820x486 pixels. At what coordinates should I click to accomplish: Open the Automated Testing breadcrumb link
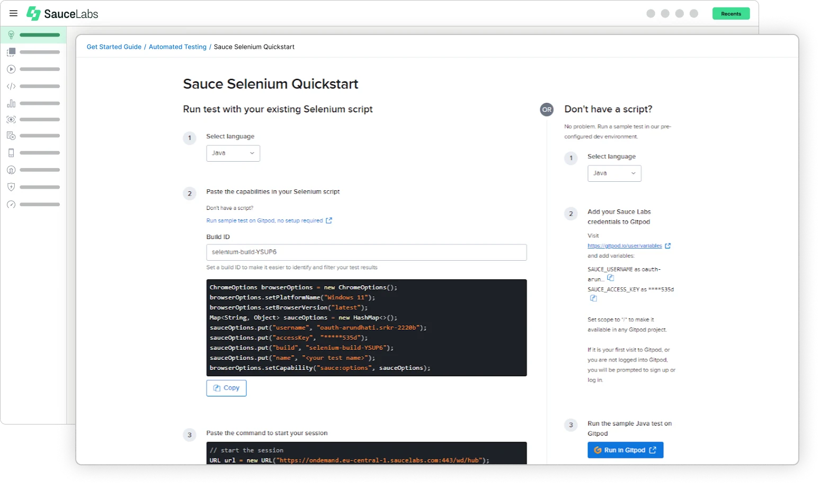click(x=177, y=47)
